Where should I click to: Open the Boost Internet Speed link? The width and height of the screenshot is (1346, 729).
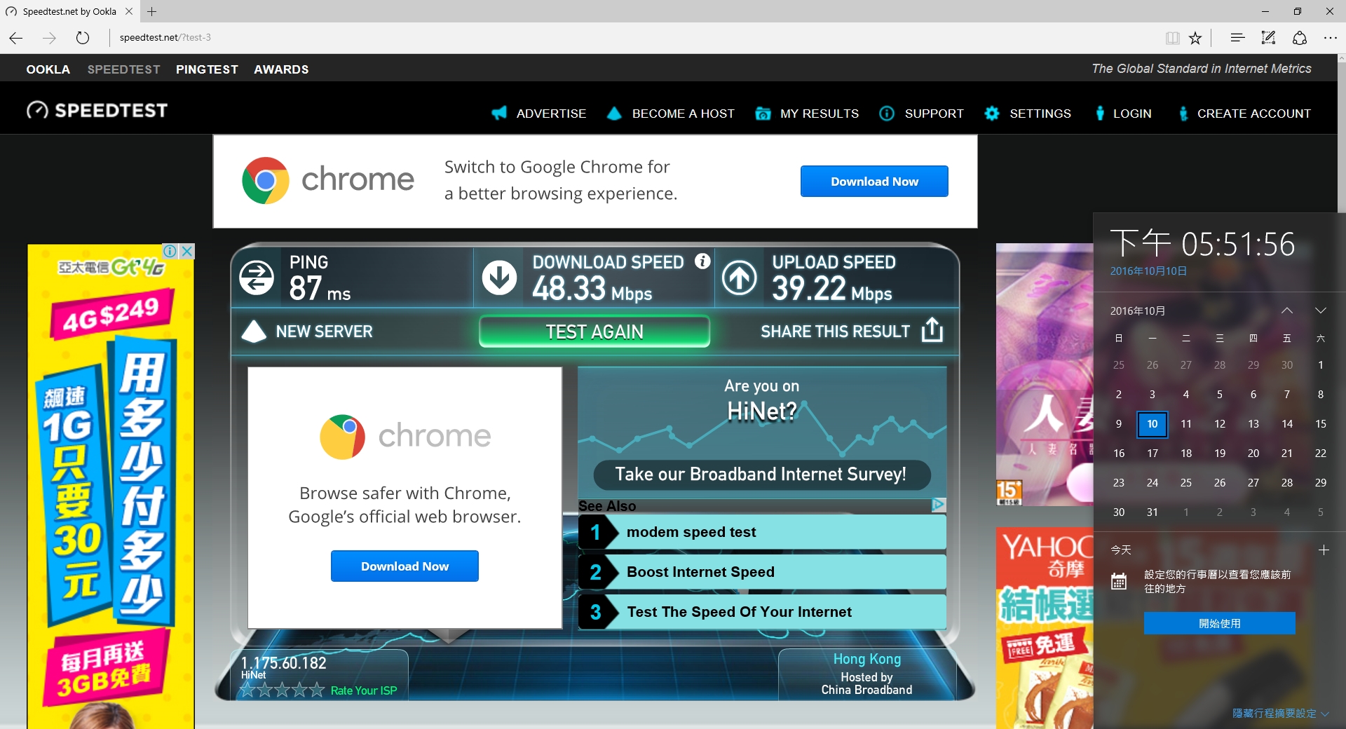pyautogui.click(x=761, y=572)
